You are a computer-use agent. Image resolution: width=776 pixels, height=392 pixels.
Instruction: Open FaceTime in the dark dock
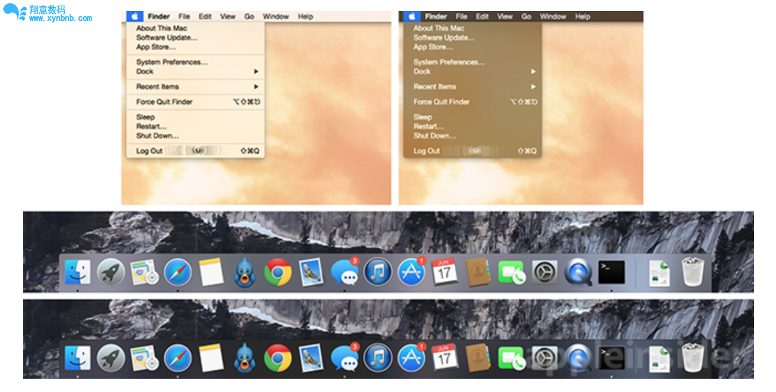pyautogui.click(x=511, y=359)
